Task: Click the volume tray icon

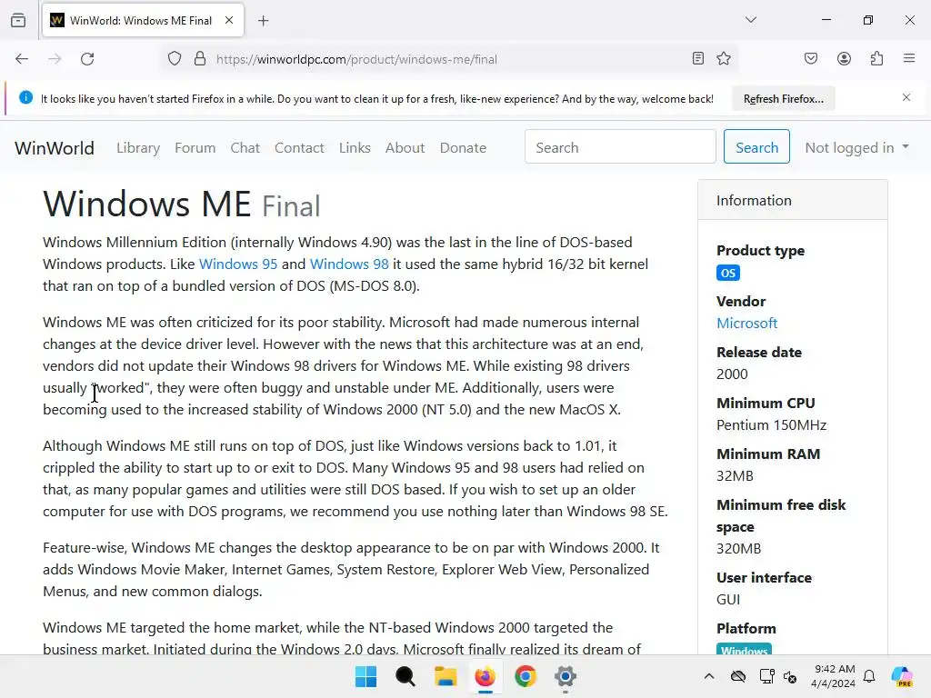Action: pyautogui.click(x=790, y=676)
